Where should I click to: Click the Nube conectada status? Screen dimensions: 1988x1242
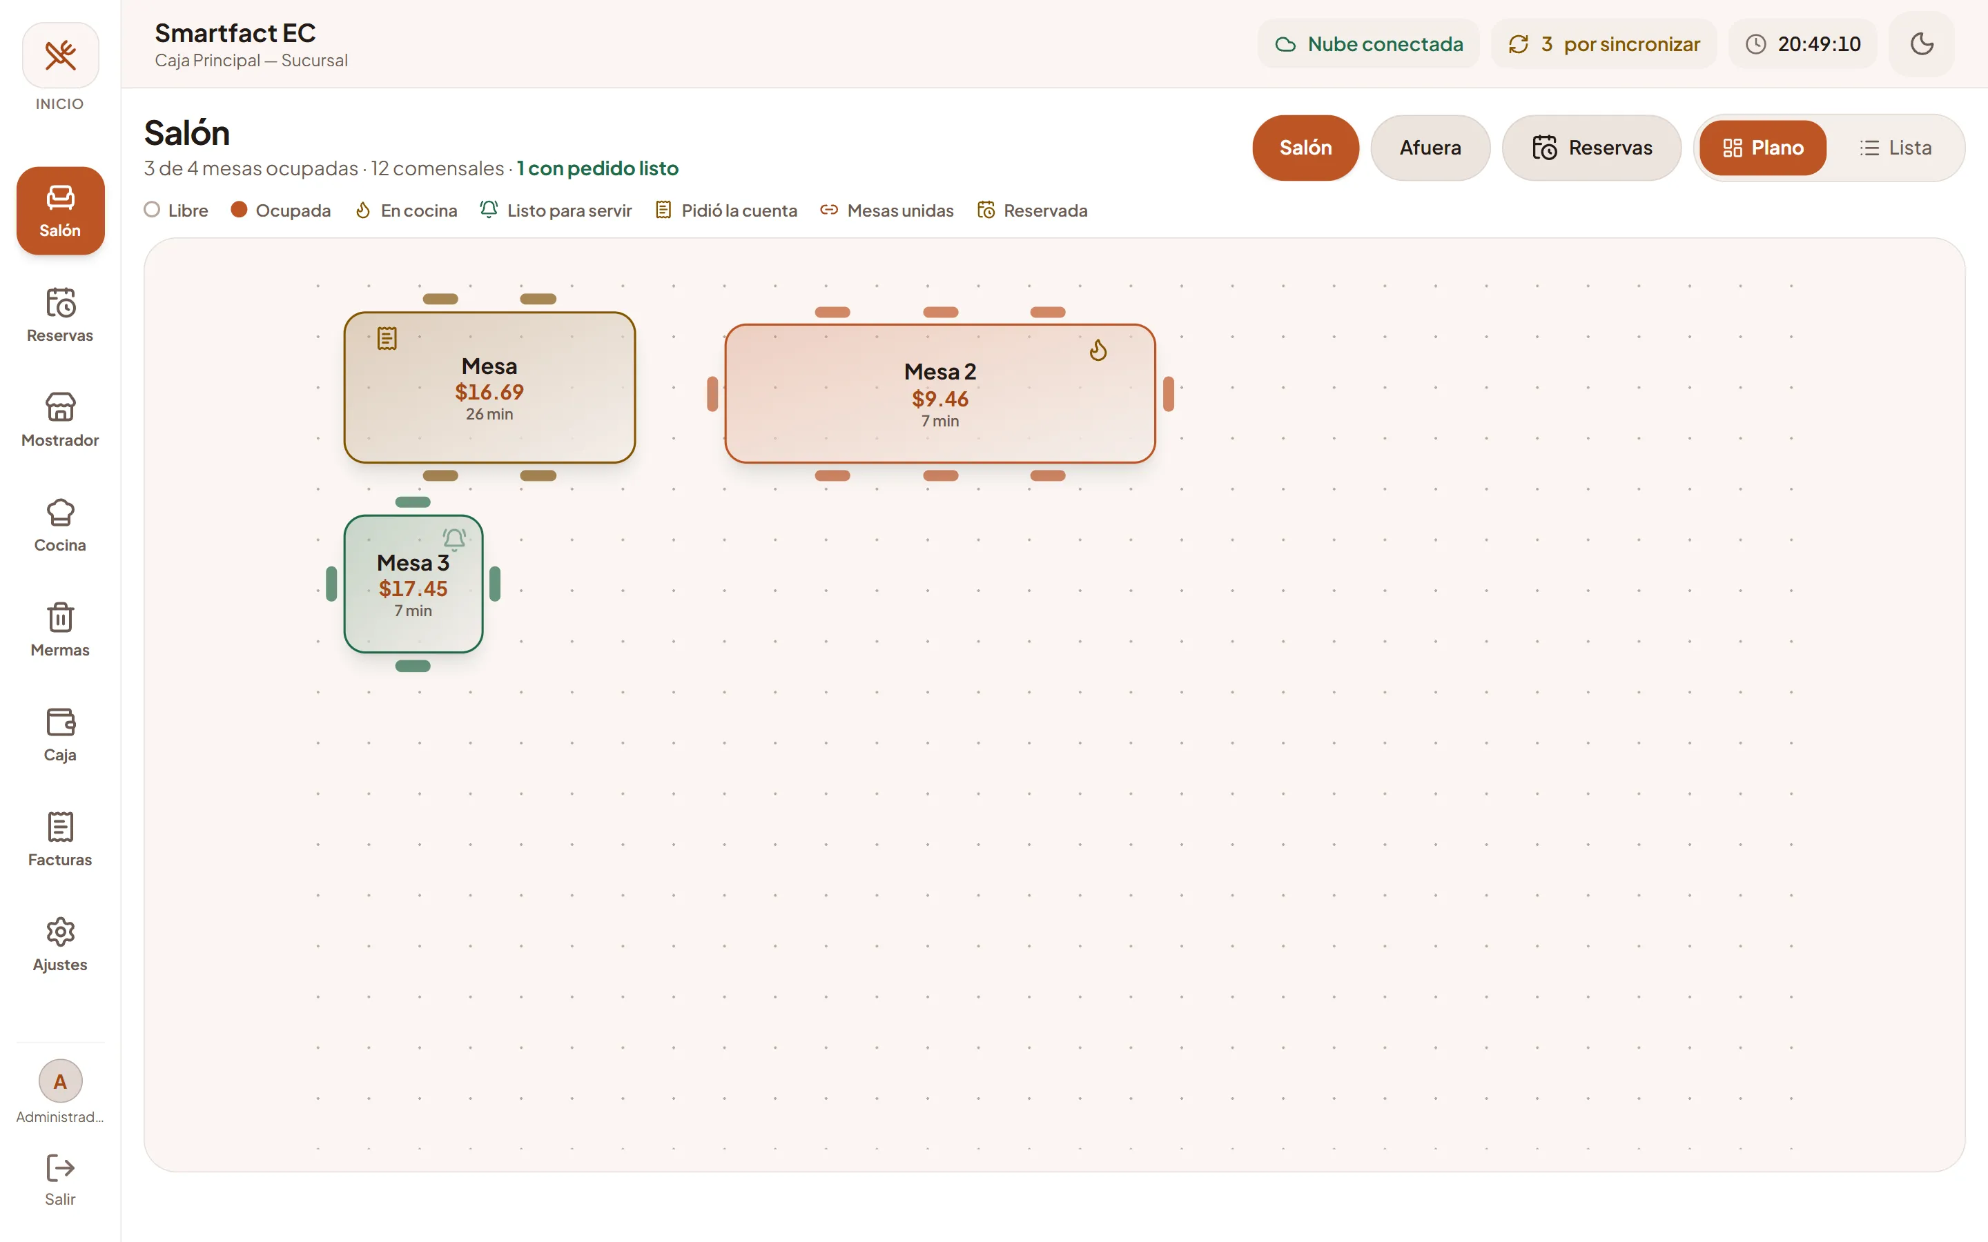click(1369, 43)
